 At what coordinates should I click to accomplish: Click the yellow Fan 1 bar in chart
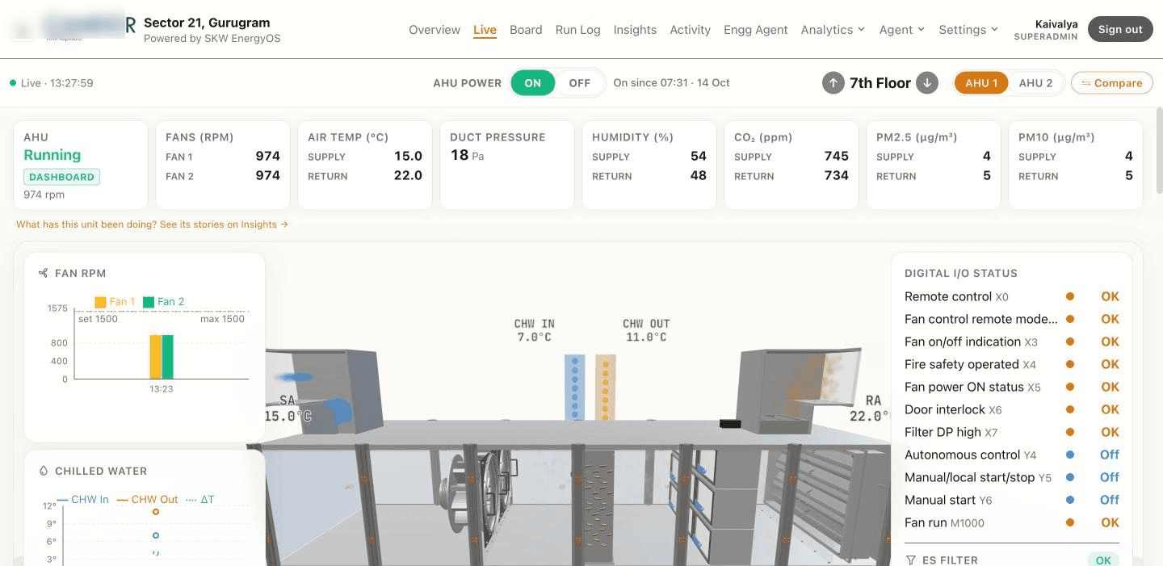tap(155, 357)
